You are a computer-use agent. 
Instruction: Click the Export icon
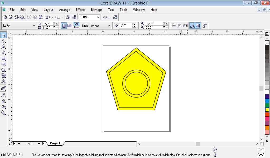click(x=74, y=17)
